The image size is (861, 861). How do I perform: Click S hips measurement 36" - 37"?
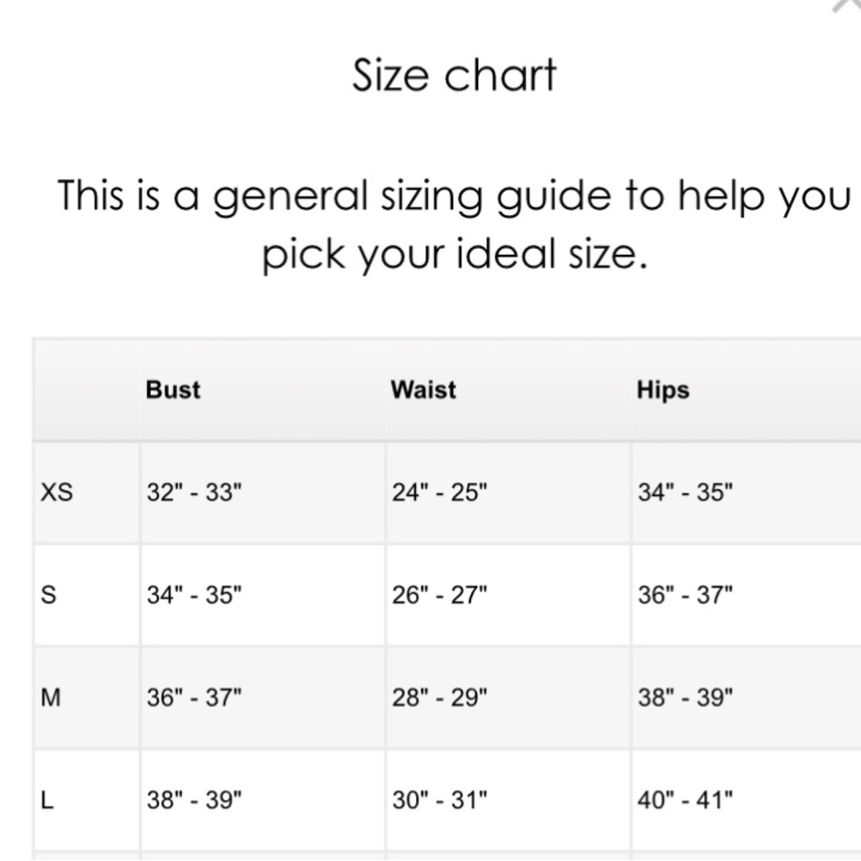(684, 595)
